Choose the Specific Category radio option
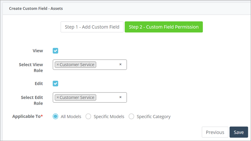This screenshot has width=251, height=141. [131, 116]
